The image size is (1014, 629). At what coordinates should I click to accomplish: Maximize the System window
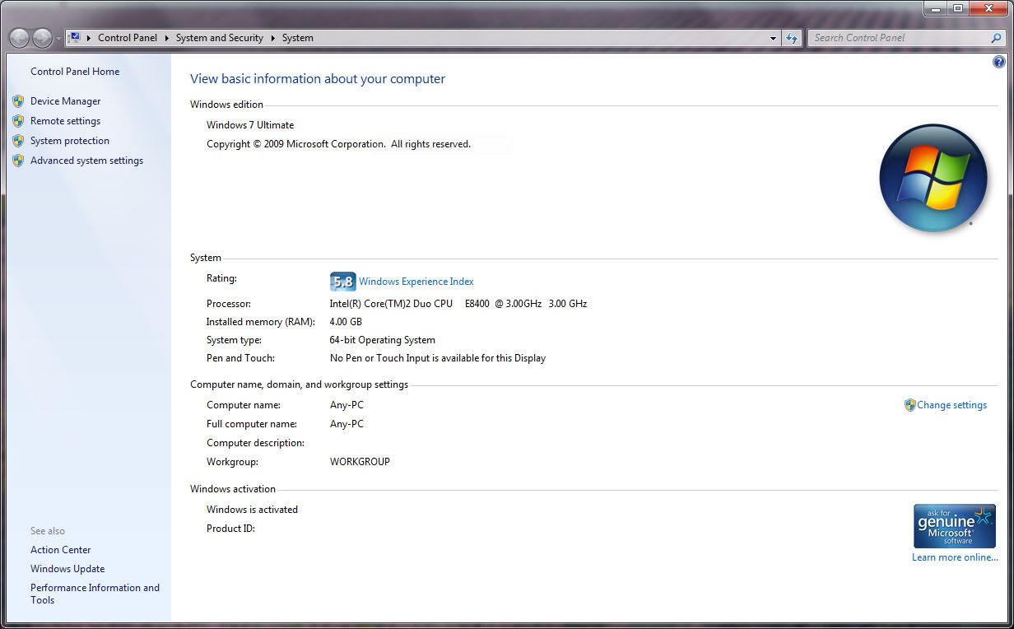point(957,8)
